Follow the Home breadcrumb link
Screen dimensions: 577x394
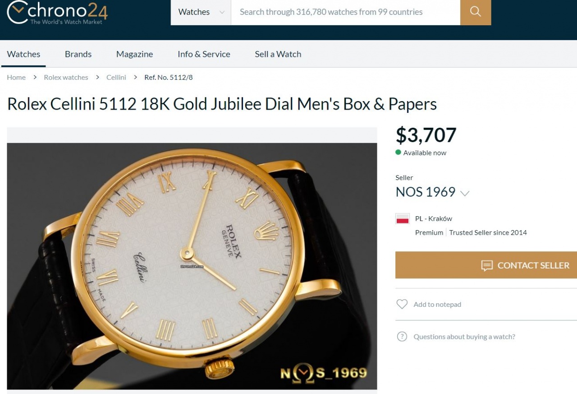coord(16,77)
